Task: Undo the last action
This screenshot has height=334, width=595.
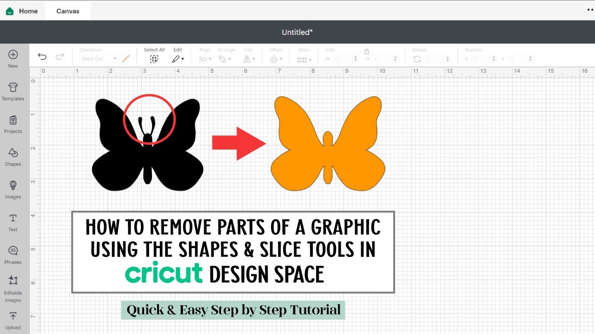Action: coord(42,57)
